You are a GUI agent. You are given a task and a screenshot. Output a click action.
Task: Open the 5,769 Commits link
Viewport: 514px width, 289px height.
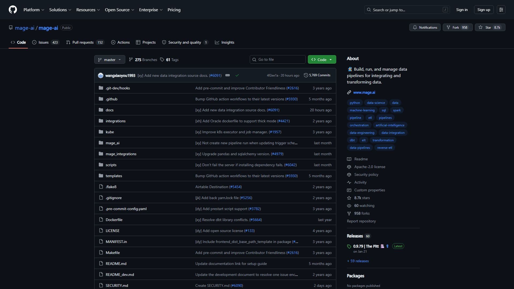pyautogui.click(x=317, y=75)
